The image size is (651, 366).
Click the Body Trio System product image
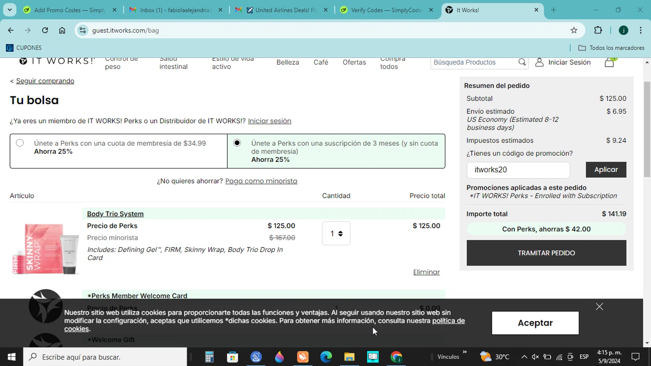(46, 249)
